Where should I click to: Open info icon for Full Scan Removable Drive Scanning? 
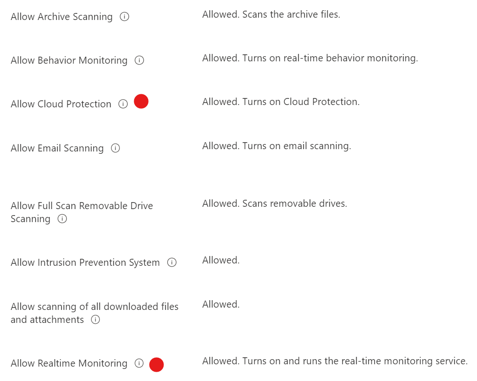tap(62, 219)
